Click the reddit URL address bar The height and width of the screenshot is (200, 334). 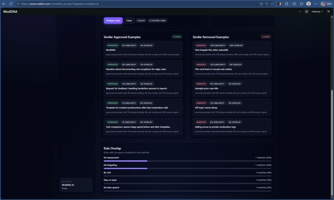pyautogui.click(x=136, y=4)
